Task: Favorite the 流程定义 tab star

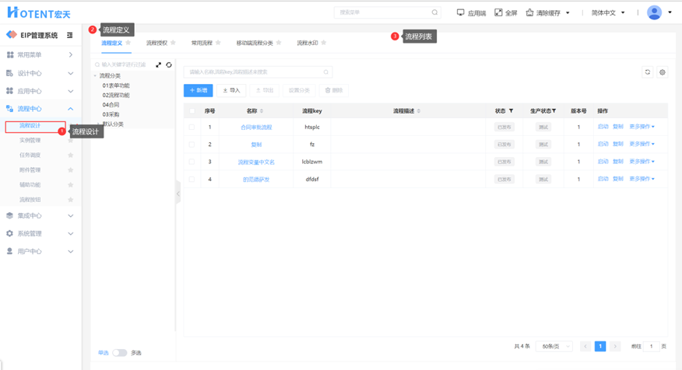Action: [x=128, y=43]
